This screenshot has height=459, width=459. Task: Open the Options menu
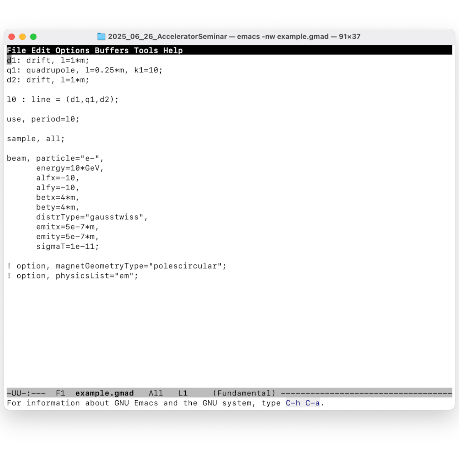pos(72,50)
